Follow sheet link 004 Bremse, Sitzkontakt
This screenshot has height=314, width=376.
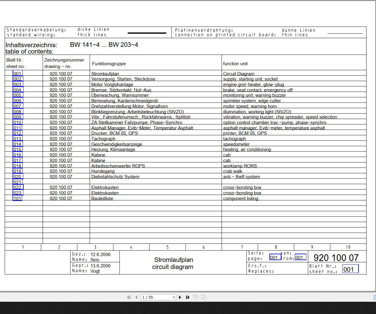[x=18, y=90]
